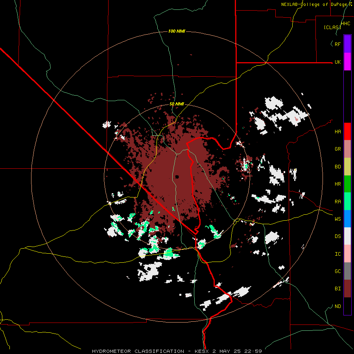
Task: Click the 50 NMI range ring label
Action: tap(177, 104)
